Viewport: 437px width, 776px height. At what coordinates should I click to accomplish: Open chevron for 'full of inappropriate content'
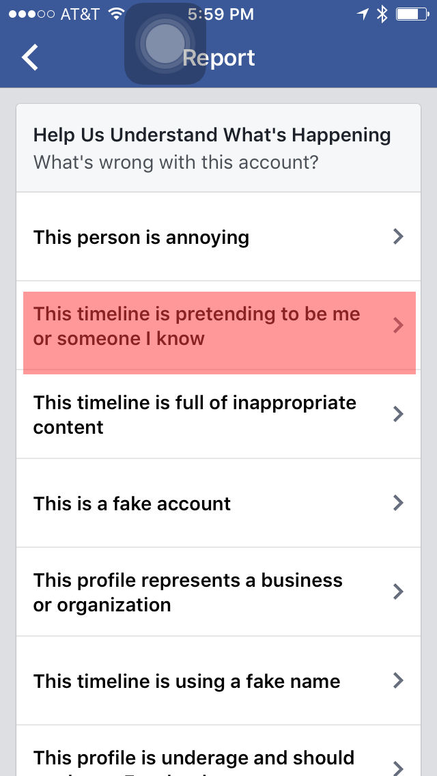[x=398, y=414]
